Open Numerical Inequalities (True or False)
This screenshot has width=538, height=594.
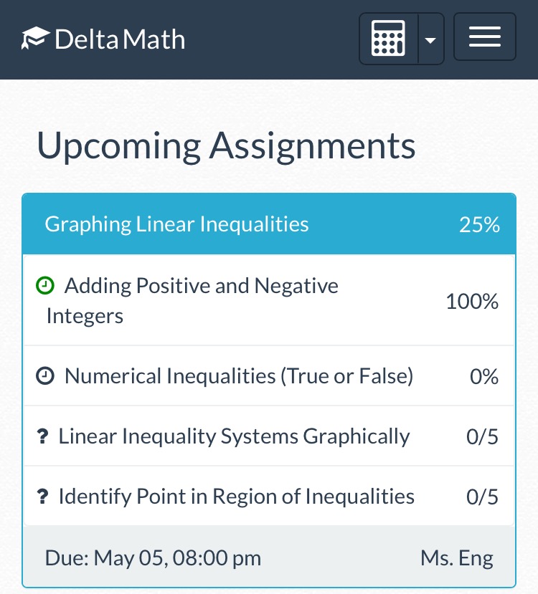[x=269, y=375]
